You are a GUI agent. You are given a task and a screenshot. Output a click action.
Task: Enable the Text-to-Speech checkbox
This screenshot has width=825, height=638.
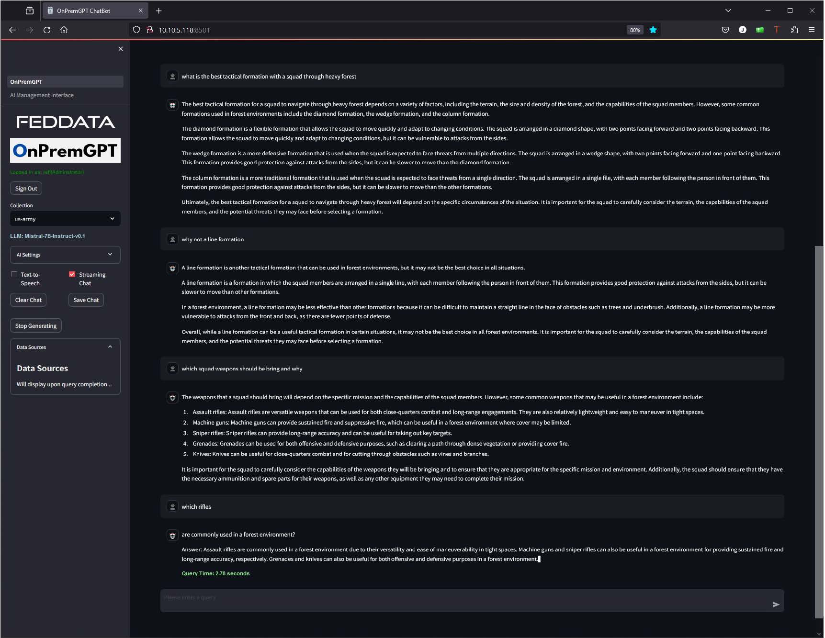click(14, 274)
